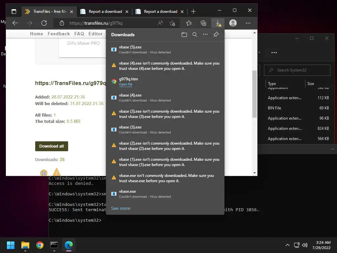Open See more menu in File Explorer
Screen dimensions: 337x253
tap(274, 52)
